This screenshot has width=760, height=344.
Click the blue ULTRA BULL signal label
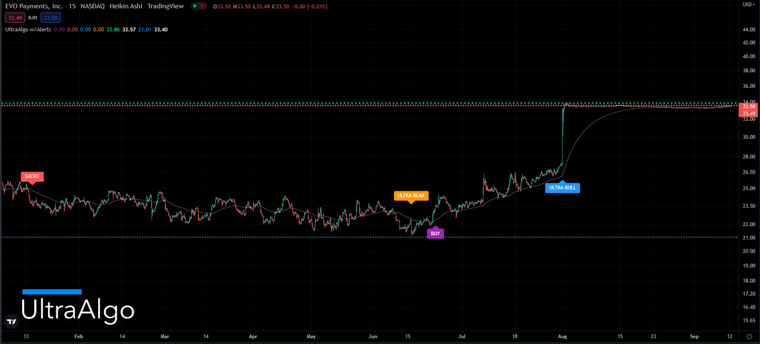pos(562,187)
